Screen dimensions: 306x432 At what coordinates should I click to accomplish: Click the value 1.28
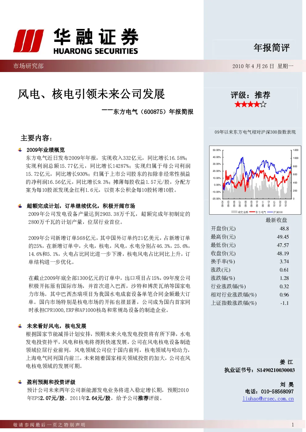284,278
